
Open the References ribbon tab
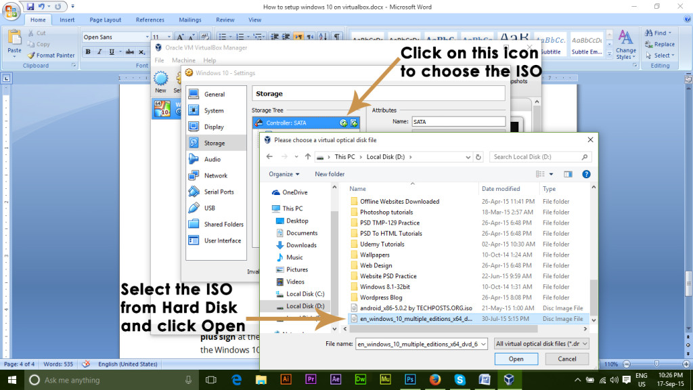click(x=150, y=20)
